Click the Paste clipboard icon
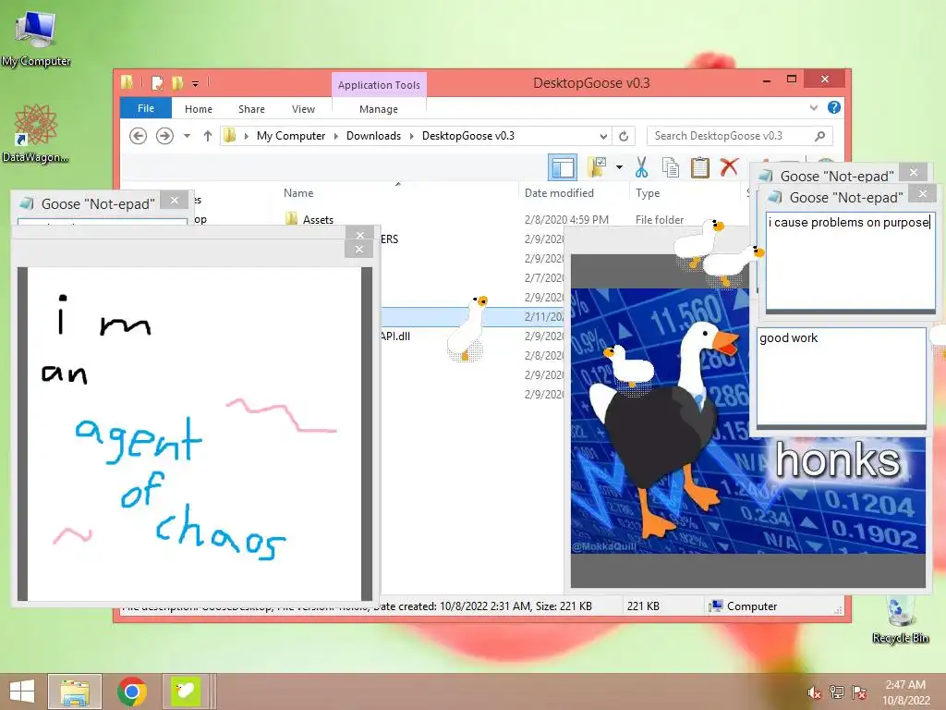This screenshot has height=710, width=946. (700, 167)
